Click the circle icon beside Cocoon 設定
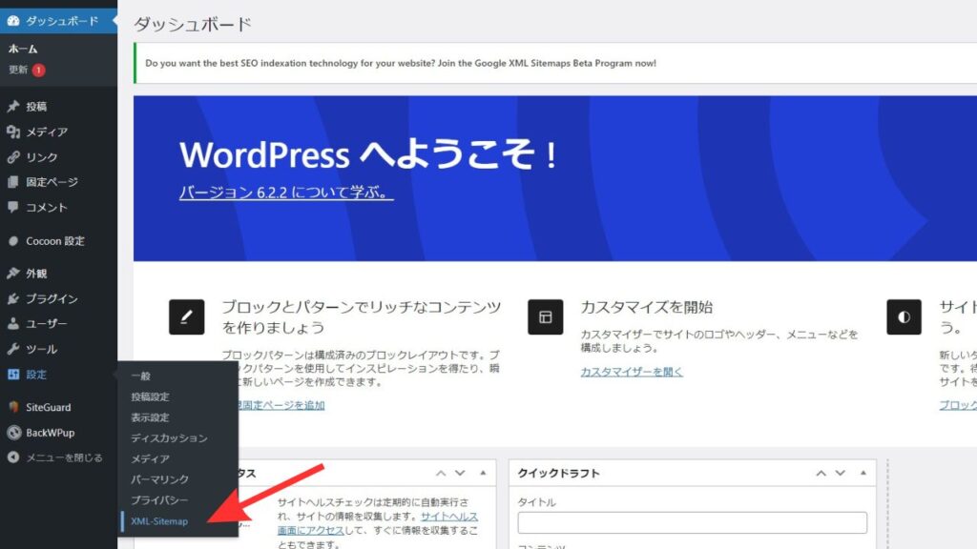 pos(13,241)
